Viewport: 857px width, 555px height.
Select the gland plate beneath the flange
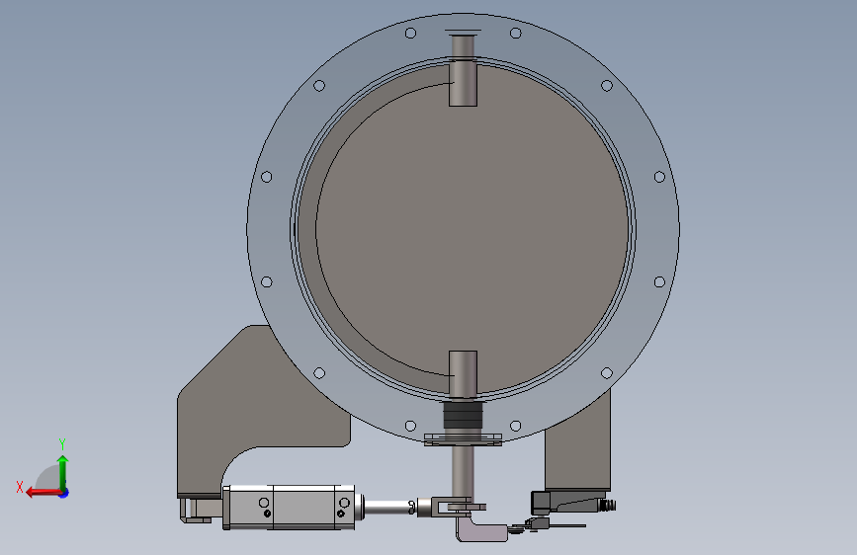coord(463,439)
